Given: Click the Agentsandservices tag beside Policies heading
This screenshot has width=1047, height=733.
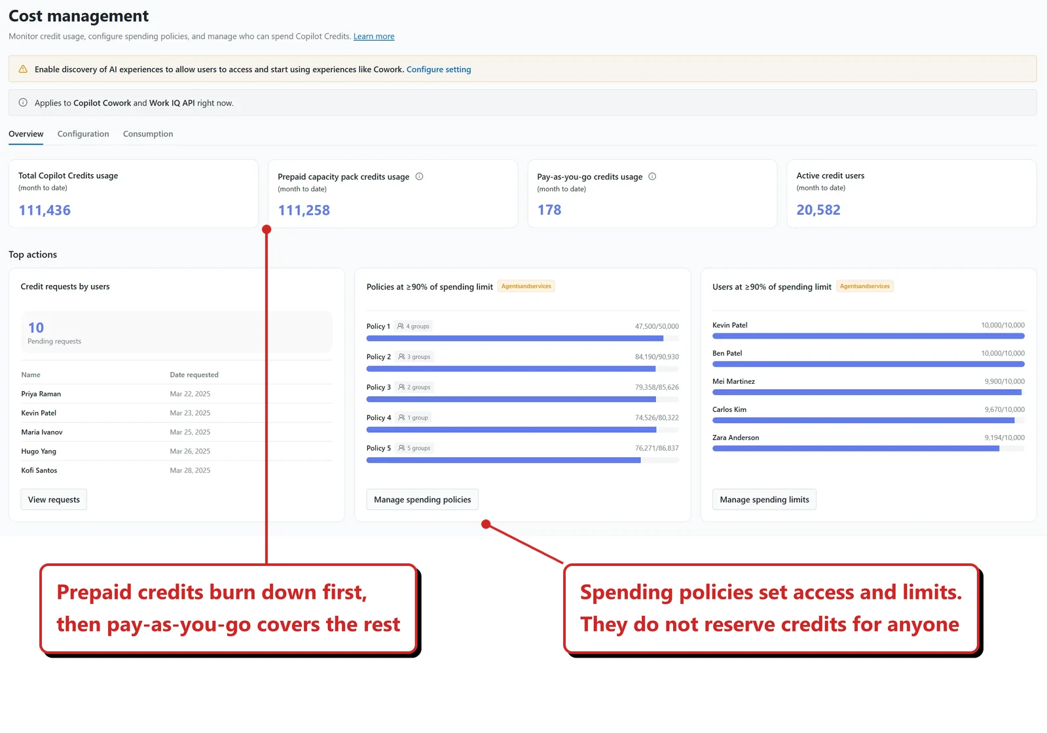Looking at the screenshot, I should 526,286.
